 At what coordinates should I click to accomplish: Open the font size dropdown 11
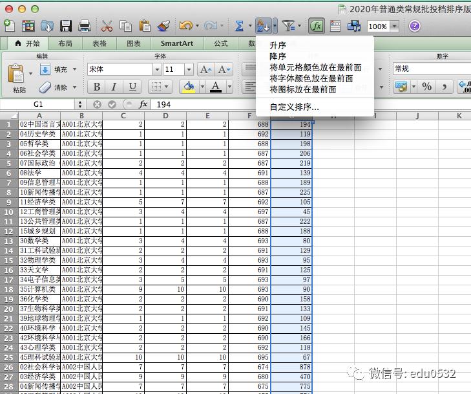[189, 69]
